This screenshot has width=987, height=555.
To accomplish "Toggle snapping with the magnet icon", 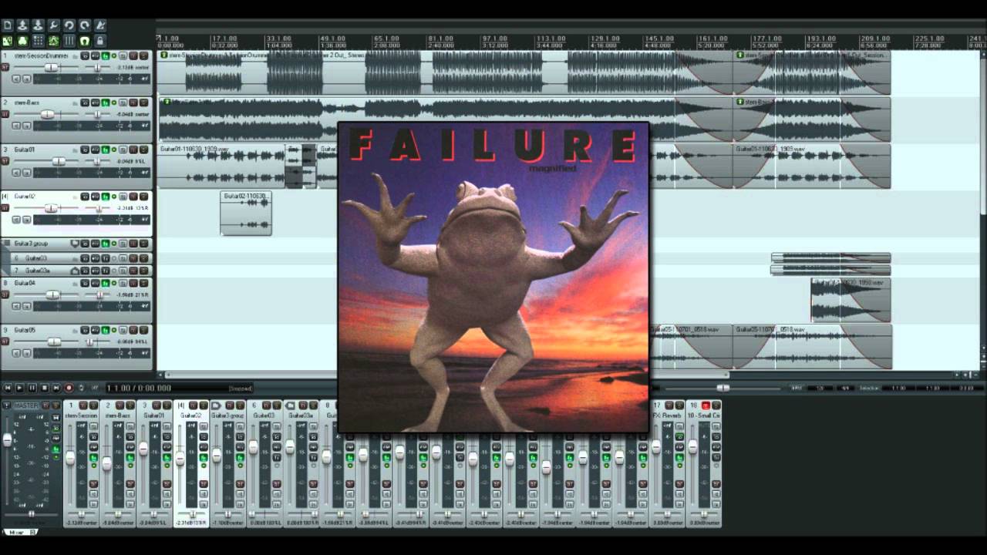I will coord(85,41).
